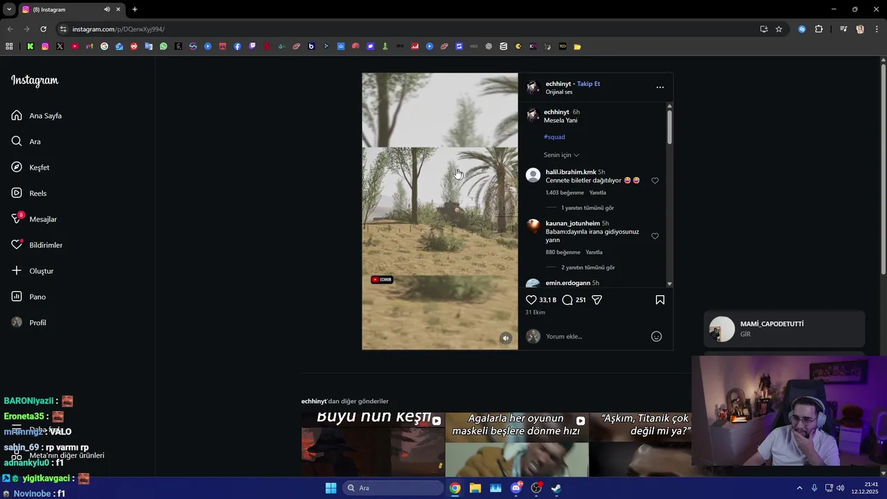The height and width of the screenshot is (499, 887).
Task: Click the comment bubble icon on post
Action: coord(568,300)
